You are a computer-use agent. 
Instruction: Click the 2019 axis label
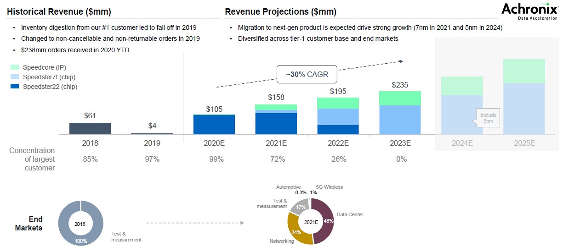(x=152, y=143)
